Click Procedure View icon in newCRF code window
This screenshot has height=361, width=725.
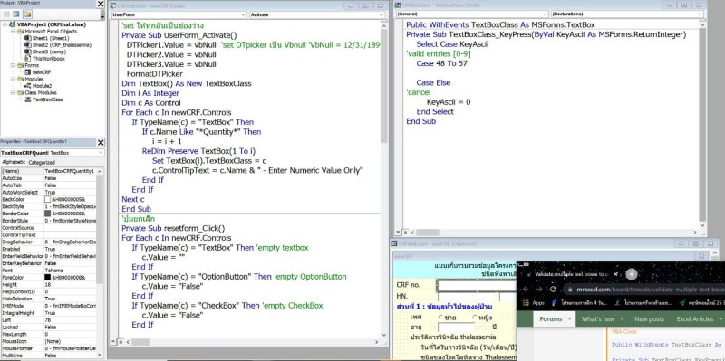coord(114,342)
